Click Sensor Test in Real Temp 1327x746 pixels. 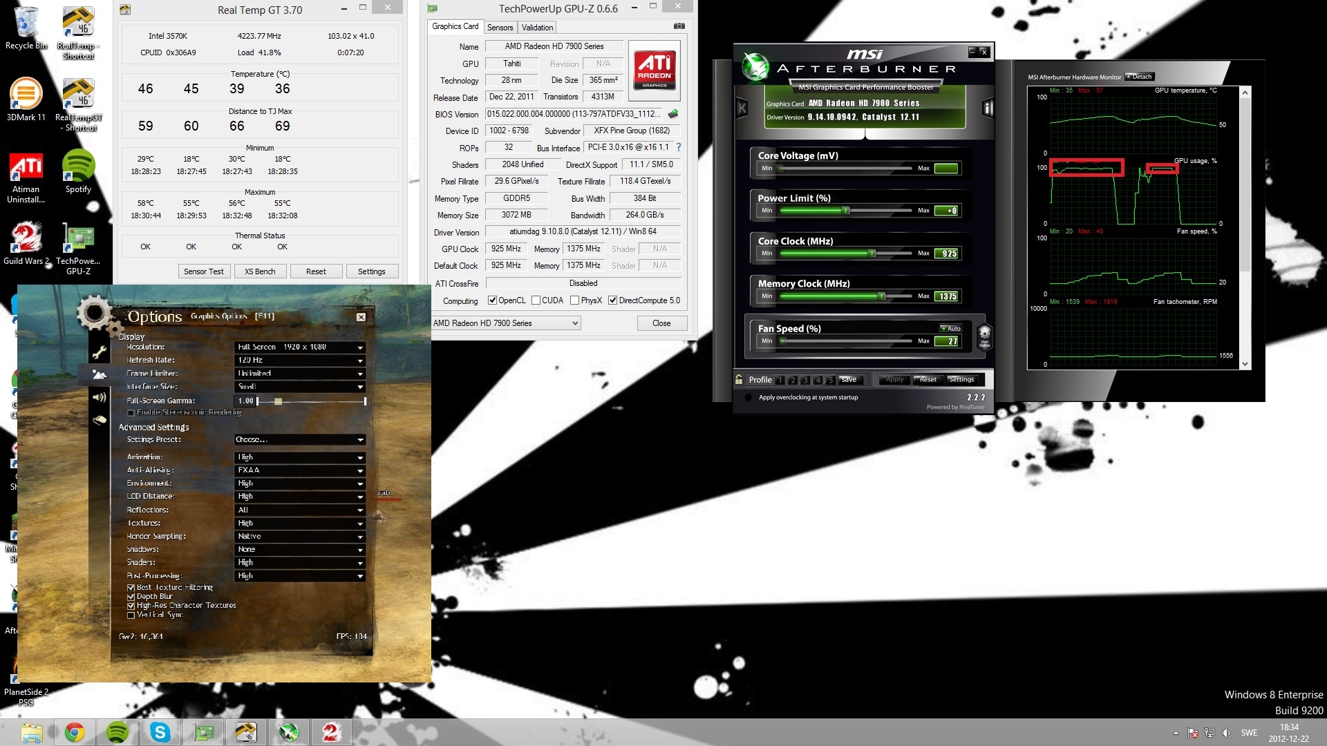203,271
